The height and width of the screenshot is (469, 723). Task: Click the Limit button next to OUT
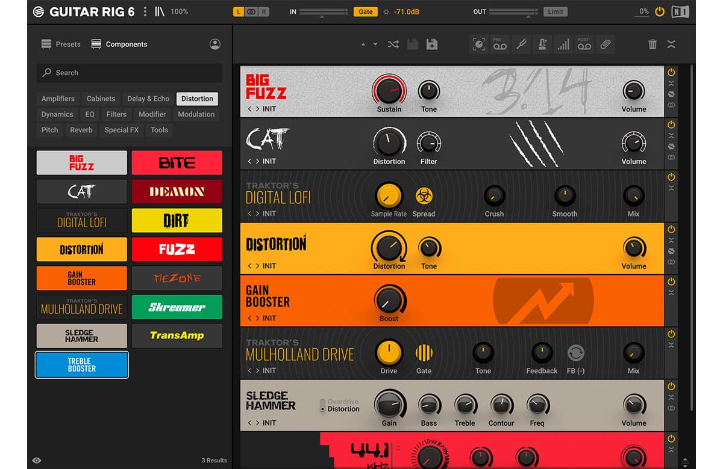pos(556,11)
